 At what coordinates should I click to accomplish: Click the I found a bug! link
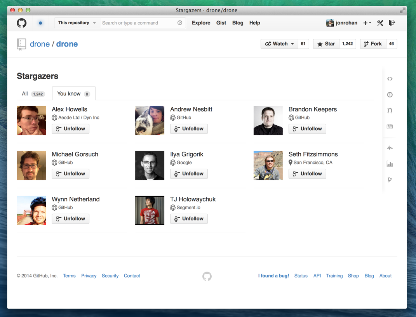pyautogui.click(x=273, y=276)
